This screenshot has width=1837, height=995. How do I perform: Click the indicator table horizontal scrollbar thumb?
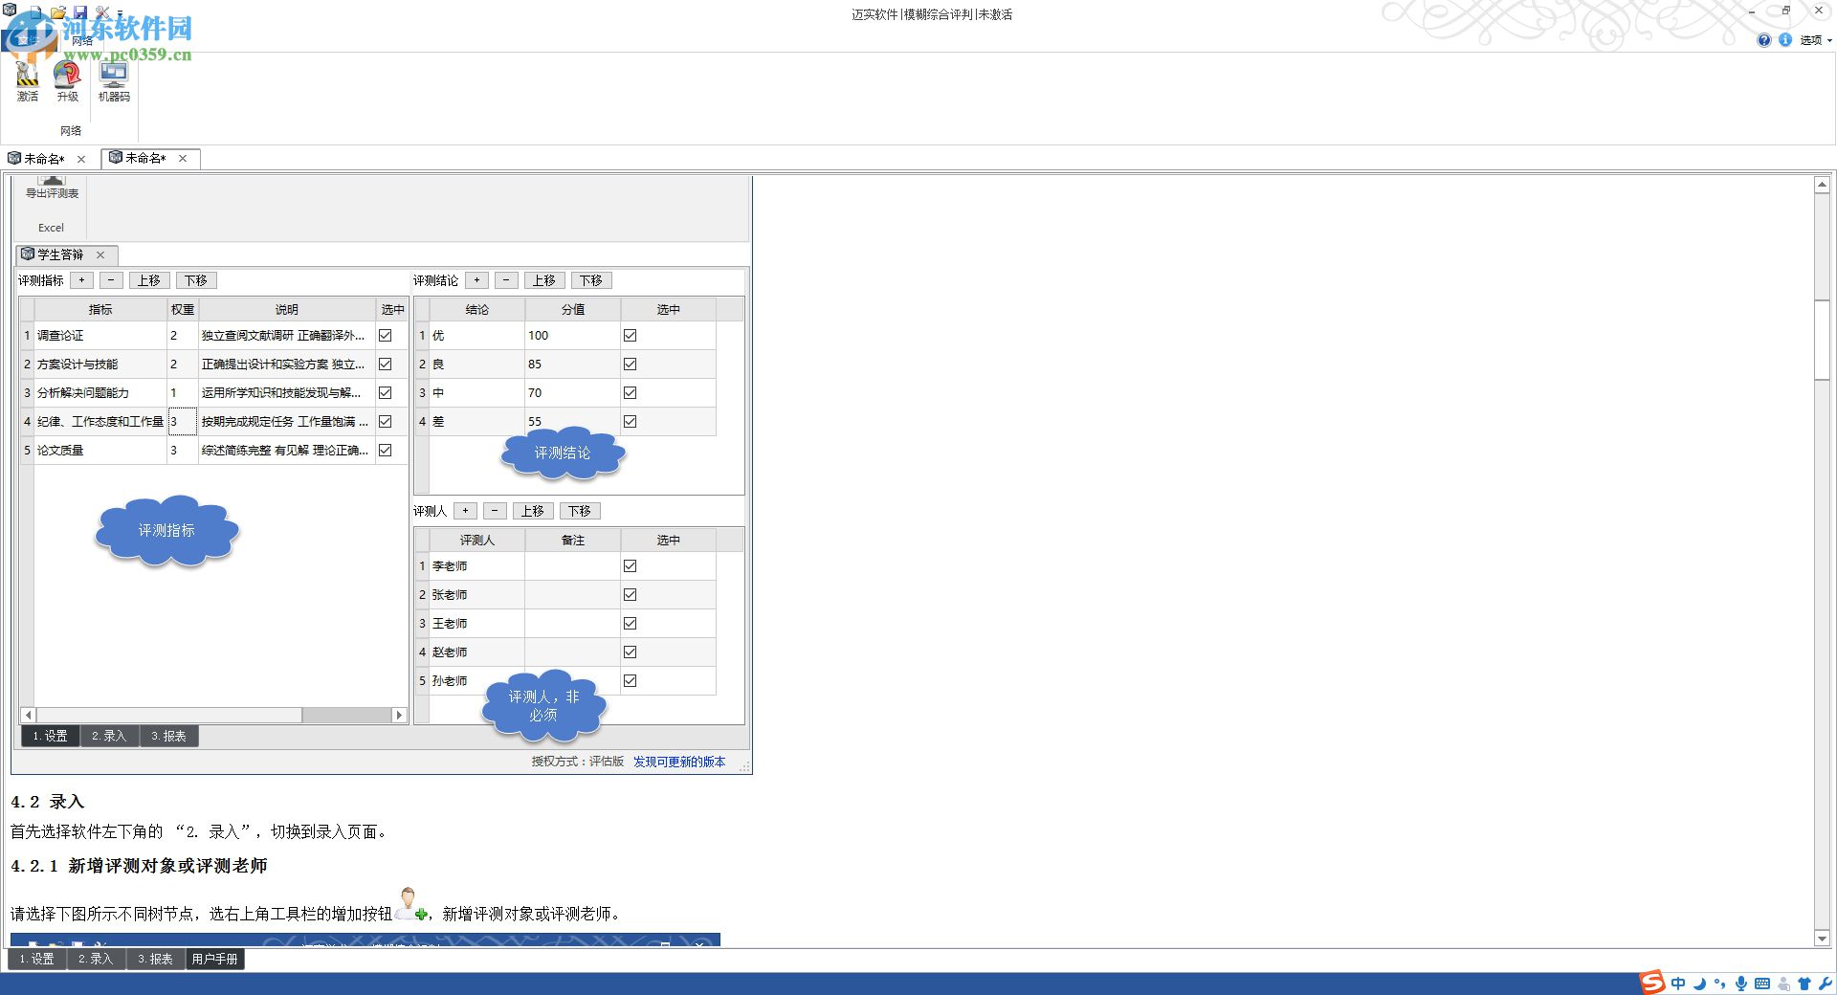[168, 716]
